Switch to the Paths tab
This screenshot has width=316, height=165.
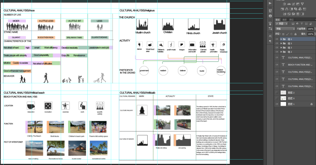291,19
